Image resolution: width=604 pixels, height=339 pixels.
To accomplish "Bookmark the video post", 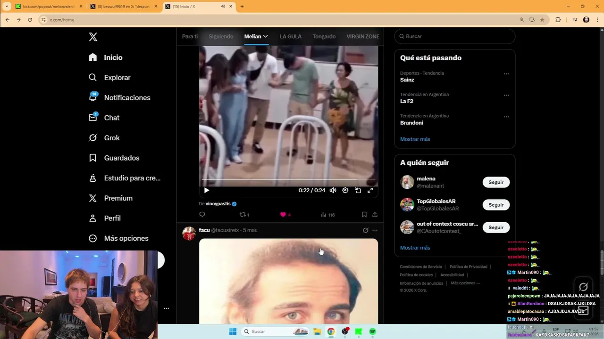I will [364, 215].
